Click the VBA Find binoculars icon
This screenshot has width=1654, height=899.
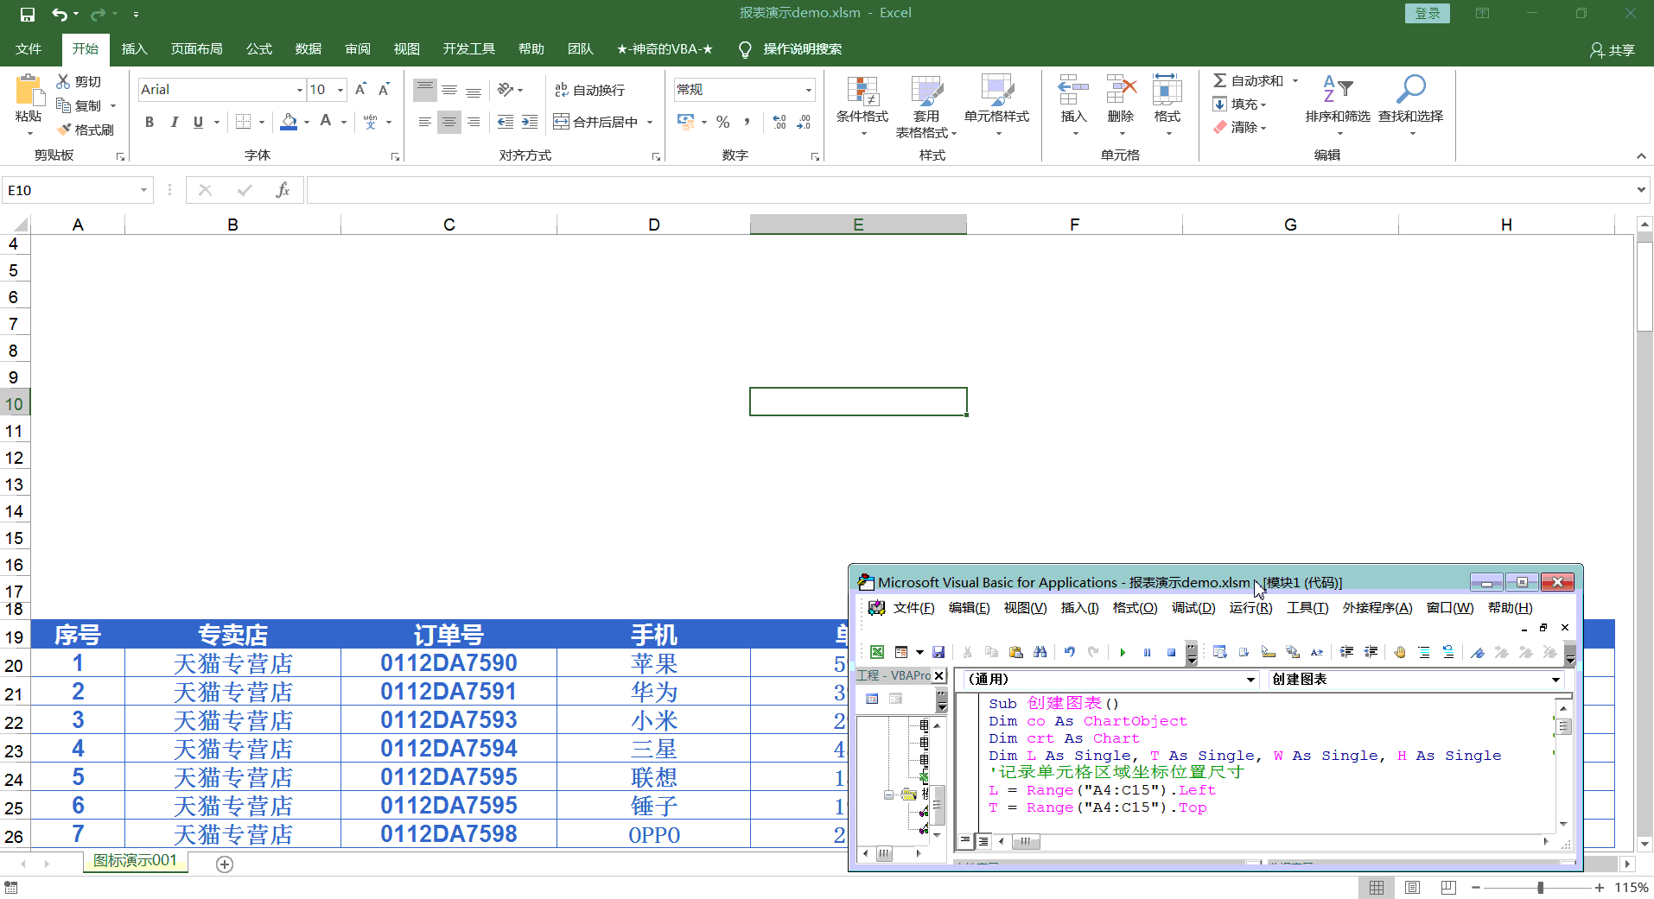(1040, 652)
